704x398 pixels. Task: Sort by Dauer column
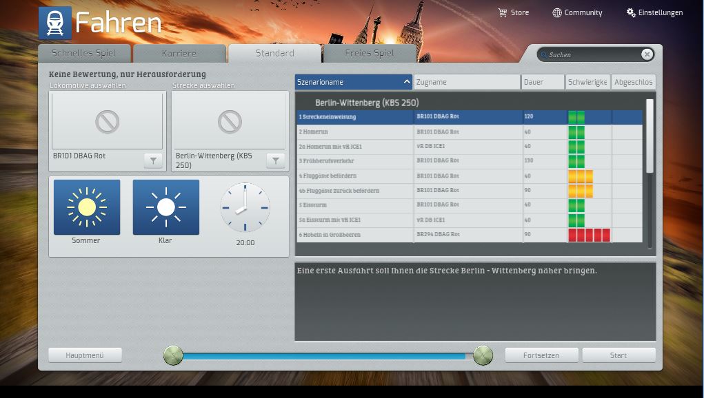point(543,82)
